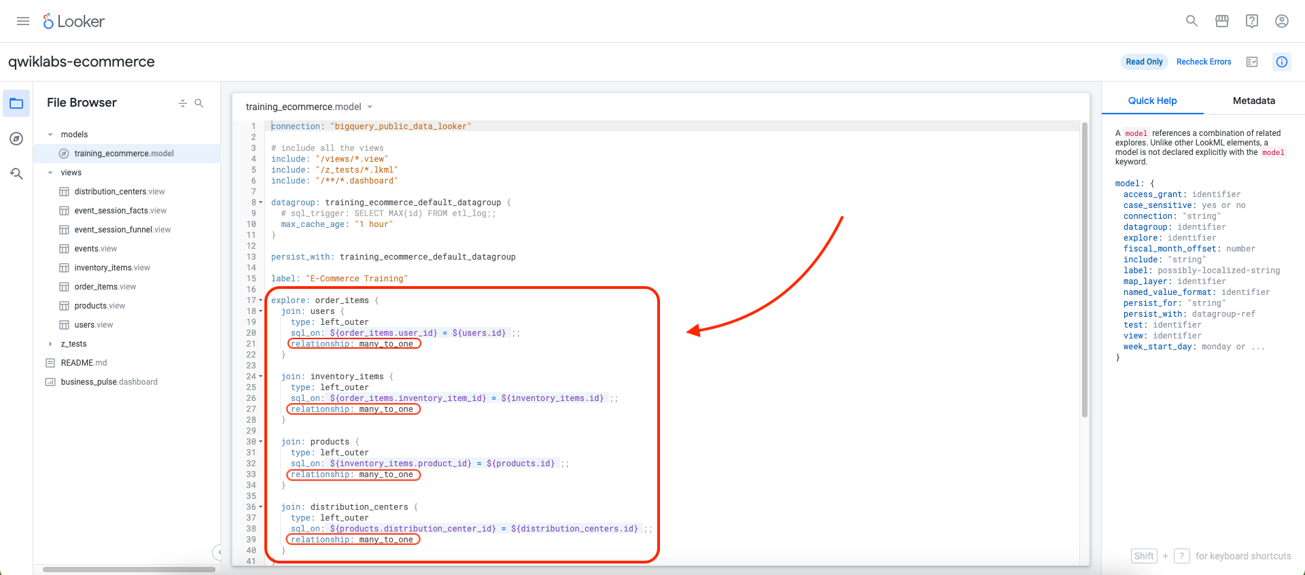Image resolution: width=1305 pixels, height=575 pixels.
Task: Click the Read Only button
Action: tap(1144, 62)
